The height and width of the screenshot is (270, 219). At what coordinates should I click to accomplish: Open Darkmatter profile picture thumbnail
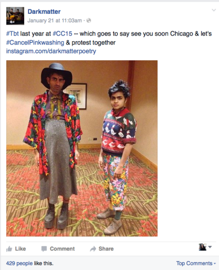(15, 16)
